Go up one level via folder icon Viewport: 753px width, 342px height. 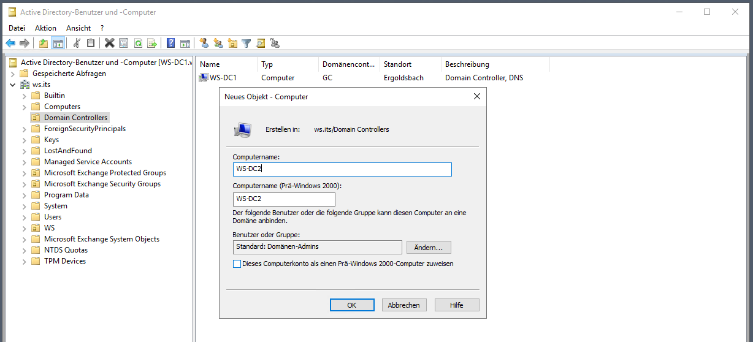pos(44,43)
